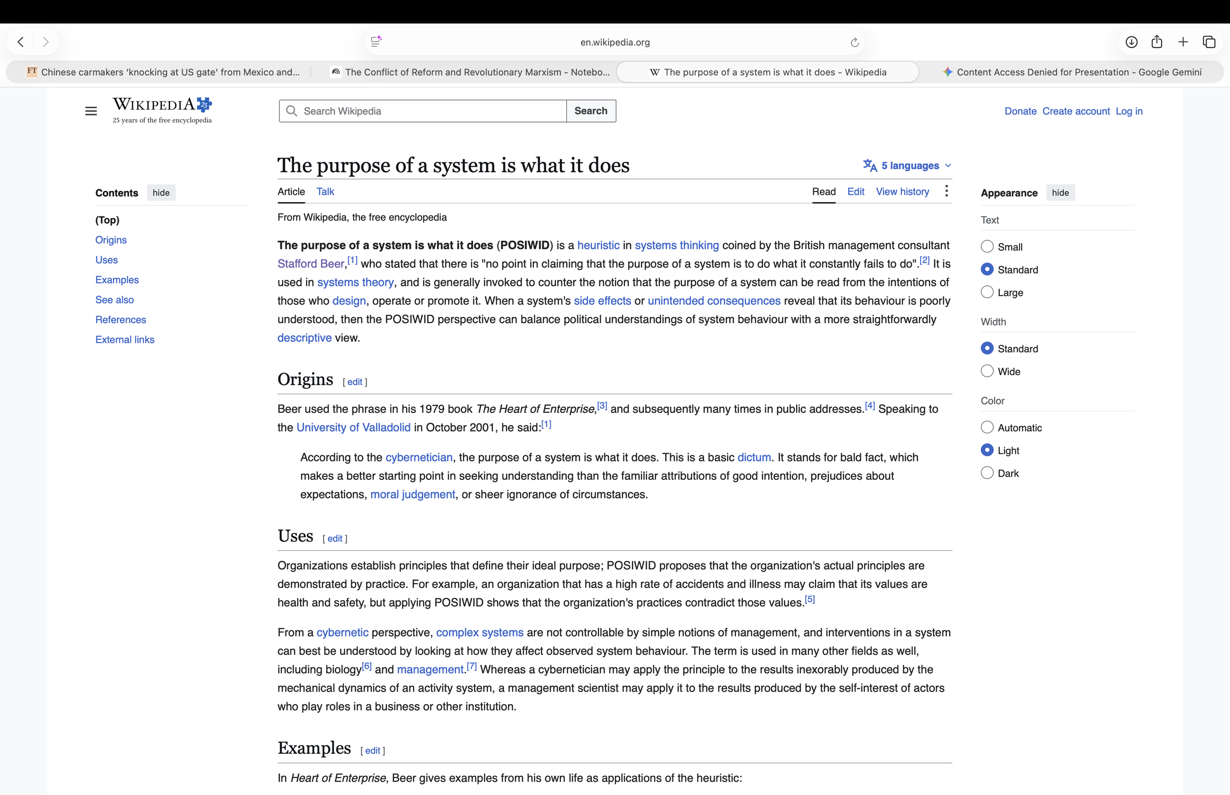Open the Wikipedia main menu hamburger icon

(x=91, y=111)
